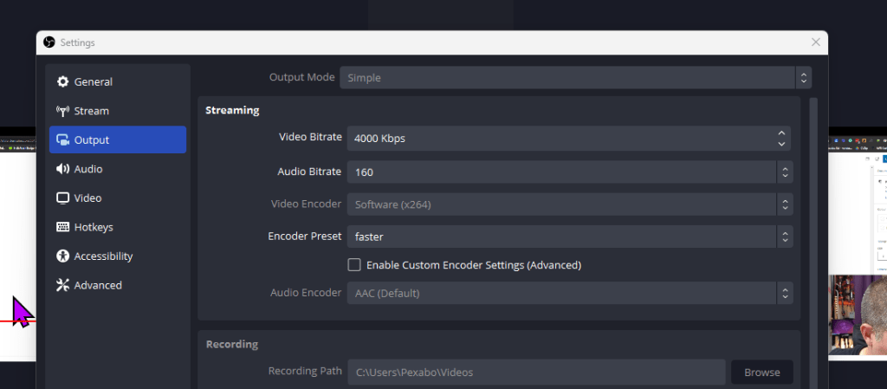Open the Stream settings tab
887x389 pixels.
click(118, 111)
